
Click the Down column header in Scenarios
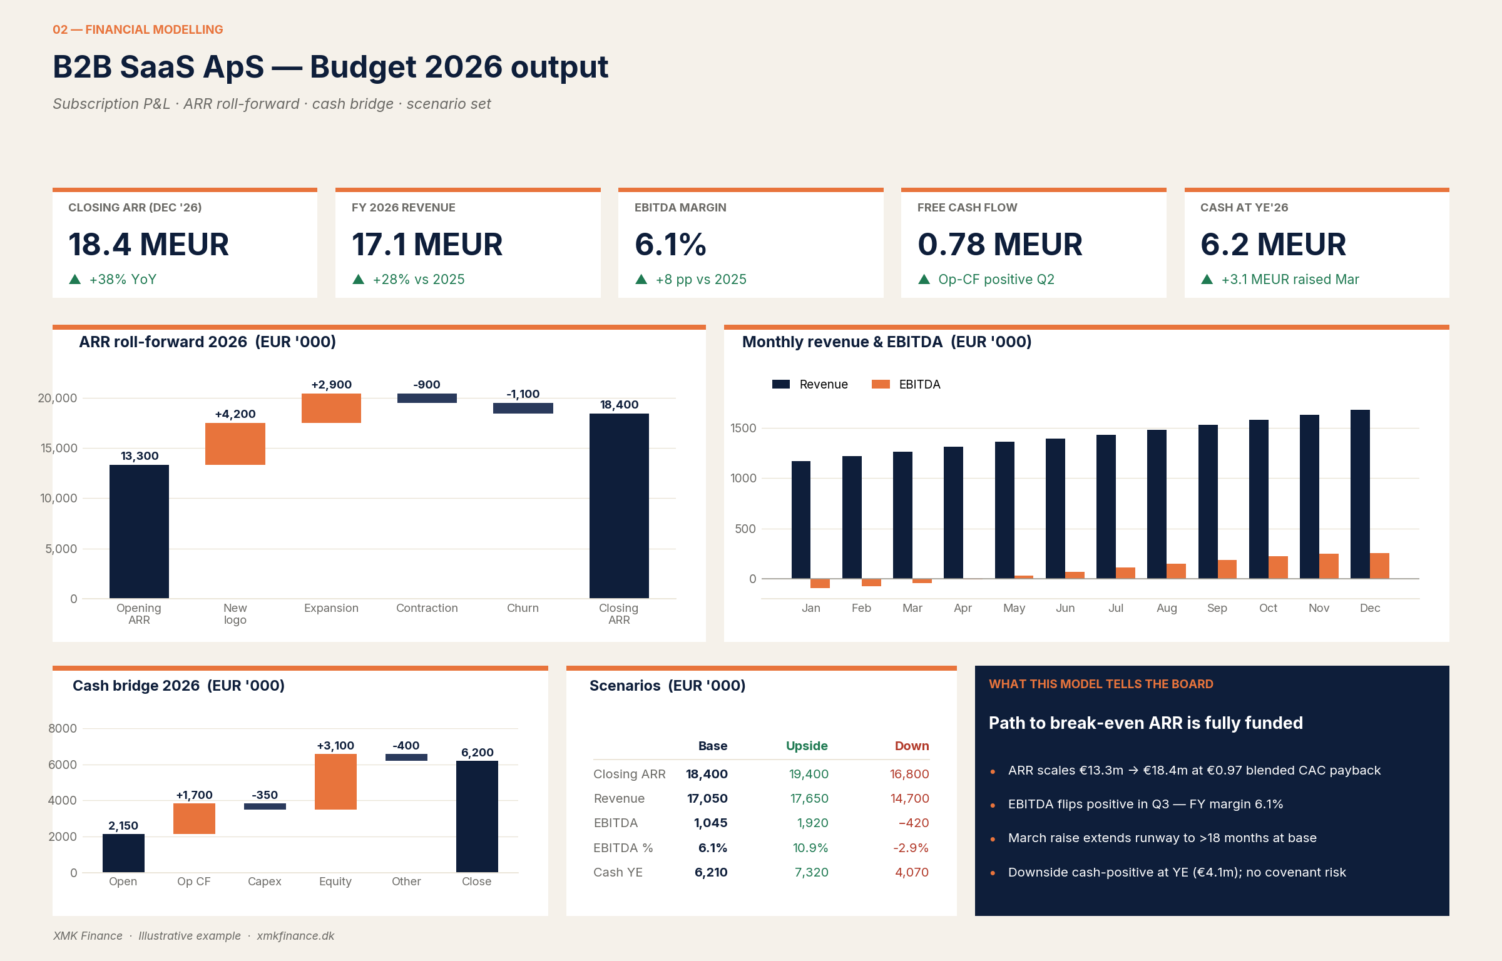pos(912,746)
